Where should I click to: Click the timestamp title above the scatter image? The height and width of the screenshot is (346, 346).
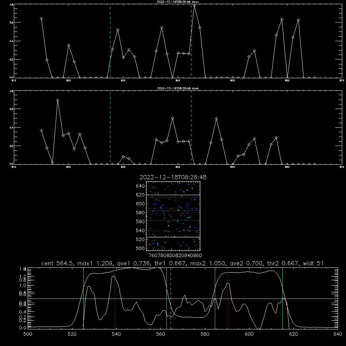[173, 177]
